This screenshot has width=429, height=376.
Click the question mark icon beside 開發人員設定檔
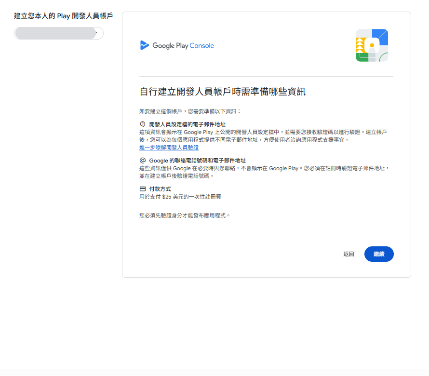tap(143, 124)
